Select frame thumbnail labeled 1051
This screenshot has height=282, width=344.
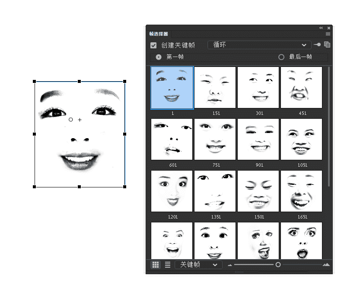(x=301, y=139)
